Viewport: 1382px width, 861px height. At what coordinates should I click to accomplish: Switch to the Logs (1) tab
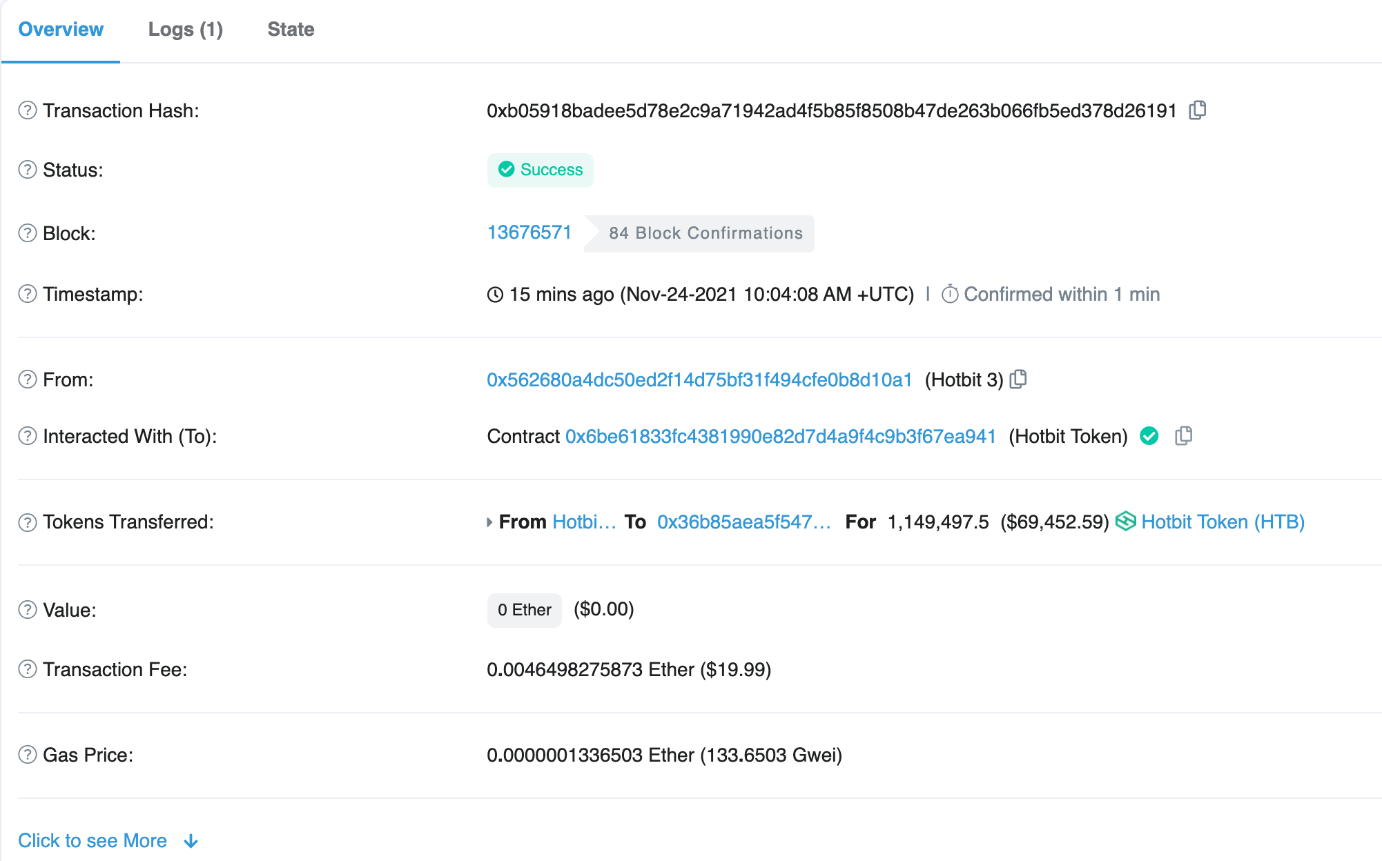(x=185, y=30)
